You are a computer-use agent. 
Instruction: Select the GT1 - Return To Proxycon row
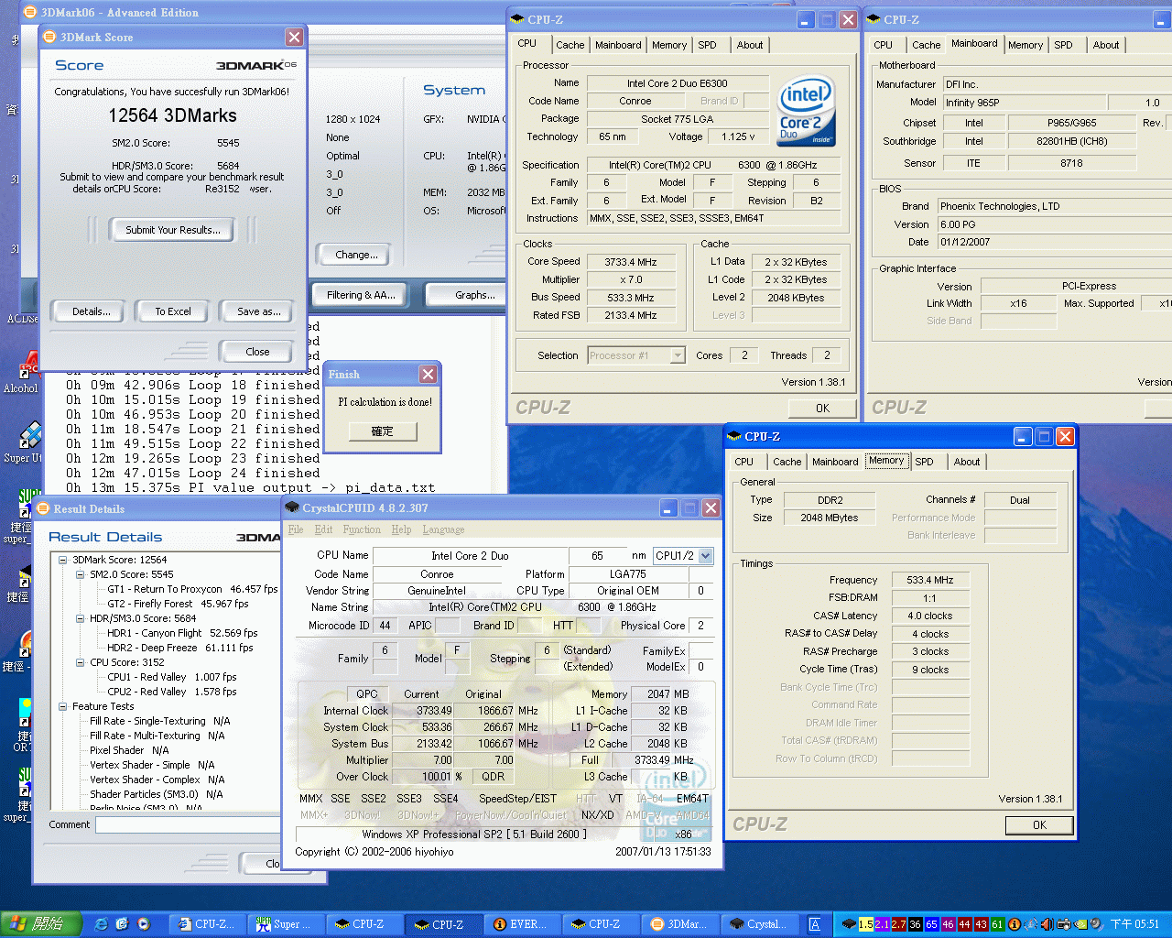(x=192, y=589)
